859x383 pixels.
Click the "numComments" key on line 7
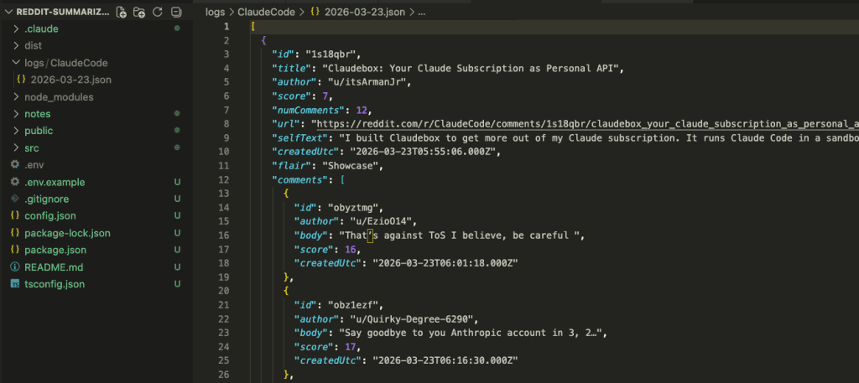312,110
